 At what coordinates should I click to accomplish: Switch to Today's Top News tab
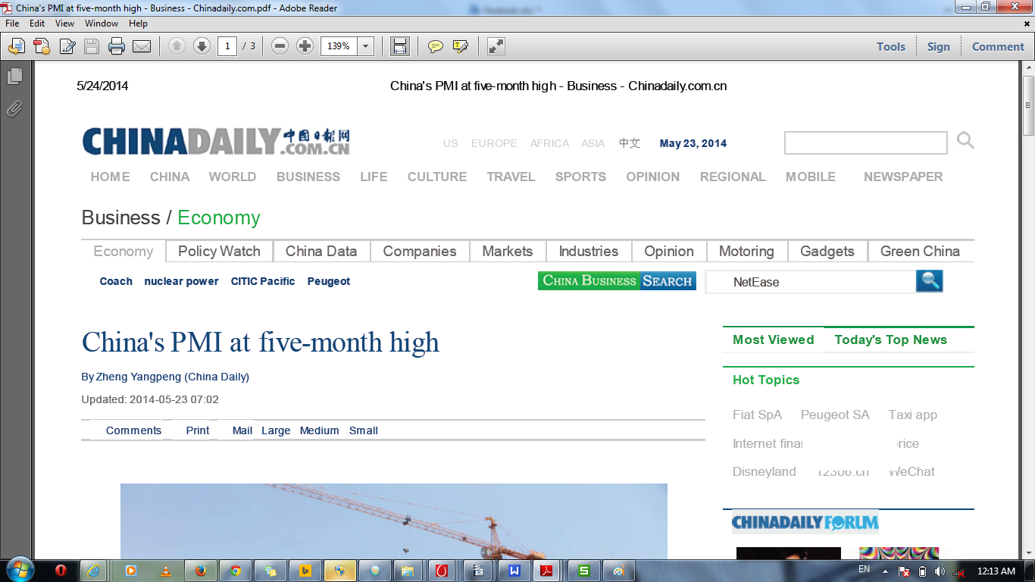pyautogui.click(x=891, y=339)
